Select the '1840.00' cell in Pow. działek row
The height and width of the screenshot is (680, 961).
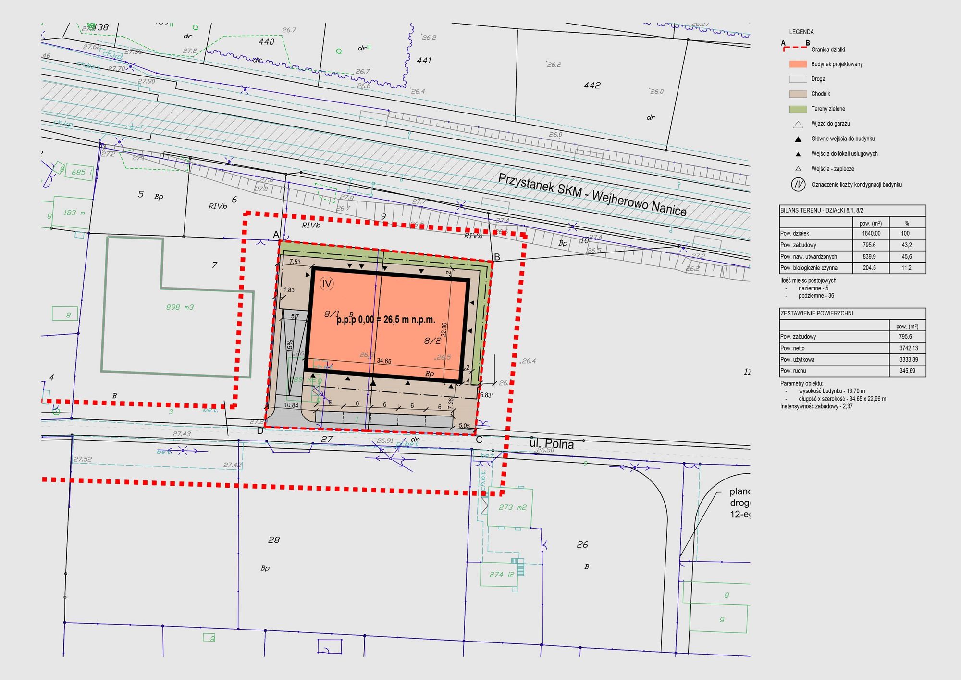pyautogui.click(x=871, y=234)
